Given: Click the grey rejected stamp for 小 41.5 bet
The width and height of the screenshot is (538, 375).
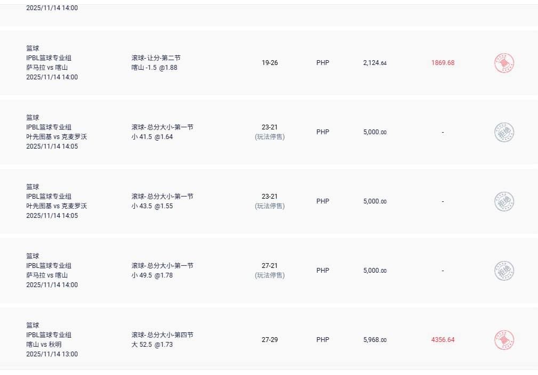Looking at the screenshot, I should pyautogui.click(x=504, y=133).
